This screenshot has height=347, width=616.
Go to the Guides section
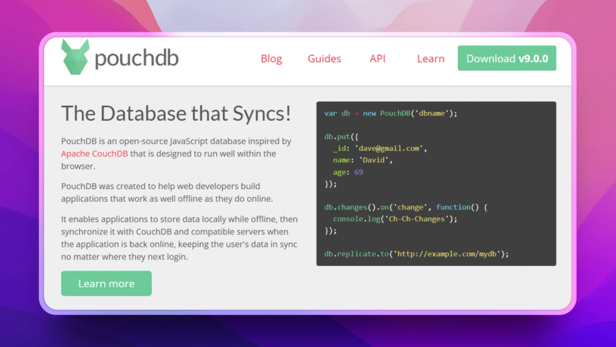pos(324,59)
